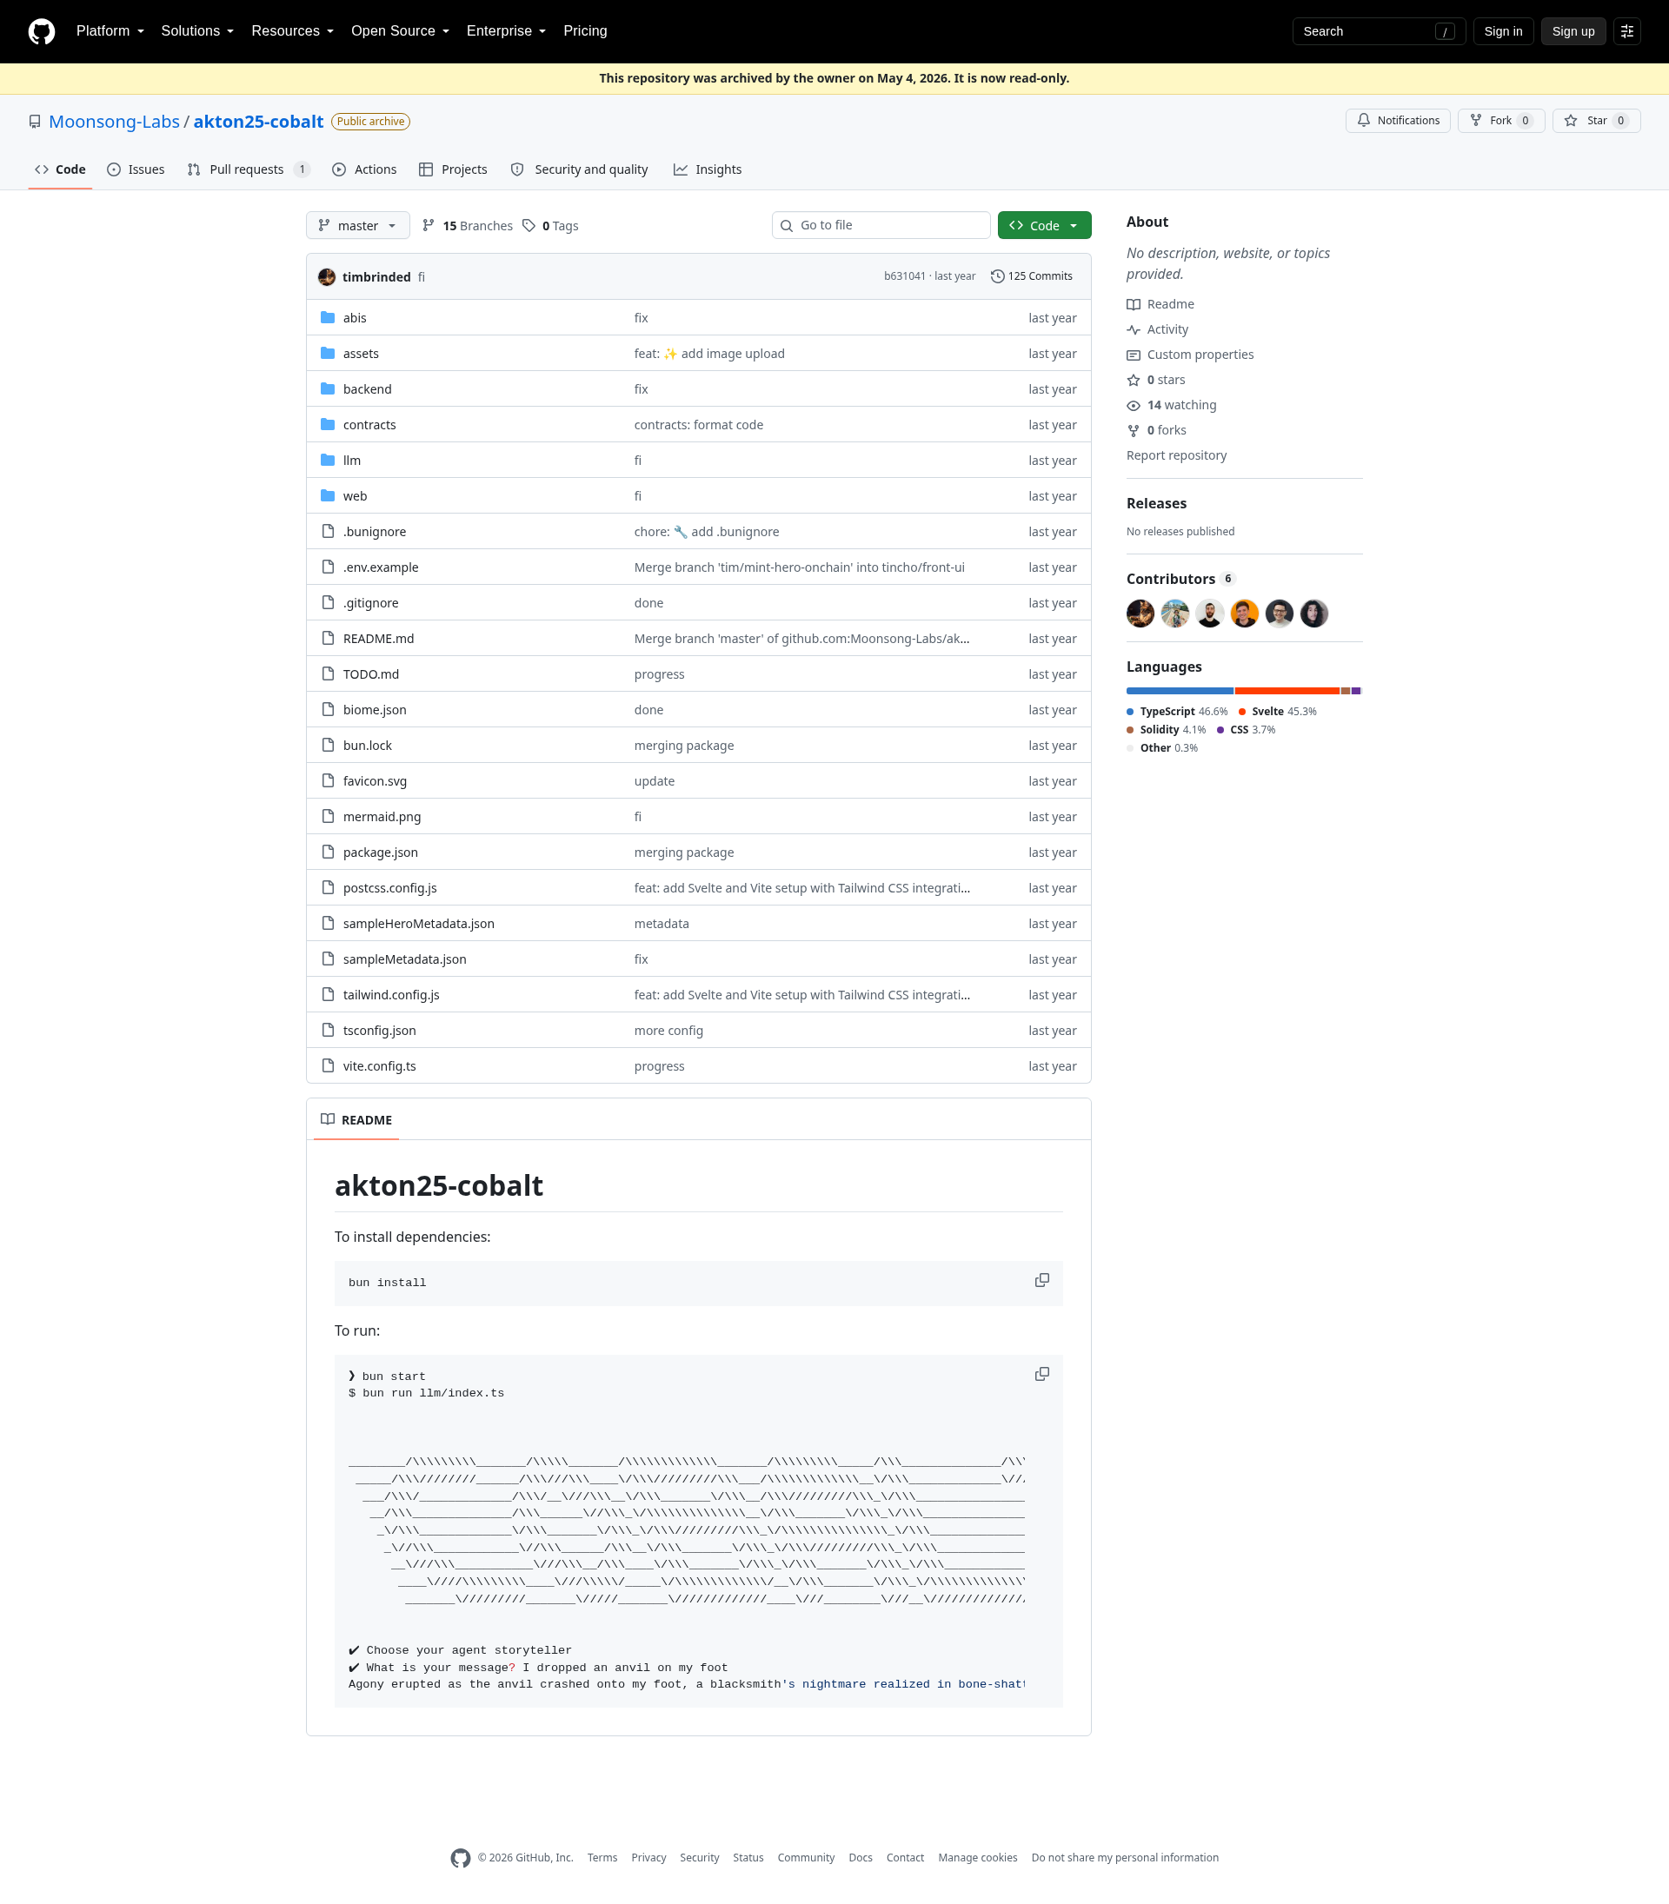The width and height of the screenshot is (1669, 1904).
Task: Expand the Enterprise menu
Action: [x=506, y=30]
